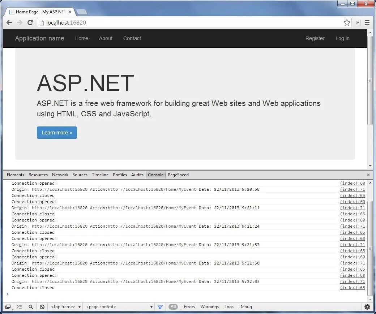Click the Learn more button
376x314 pixels.
[57, 133]
